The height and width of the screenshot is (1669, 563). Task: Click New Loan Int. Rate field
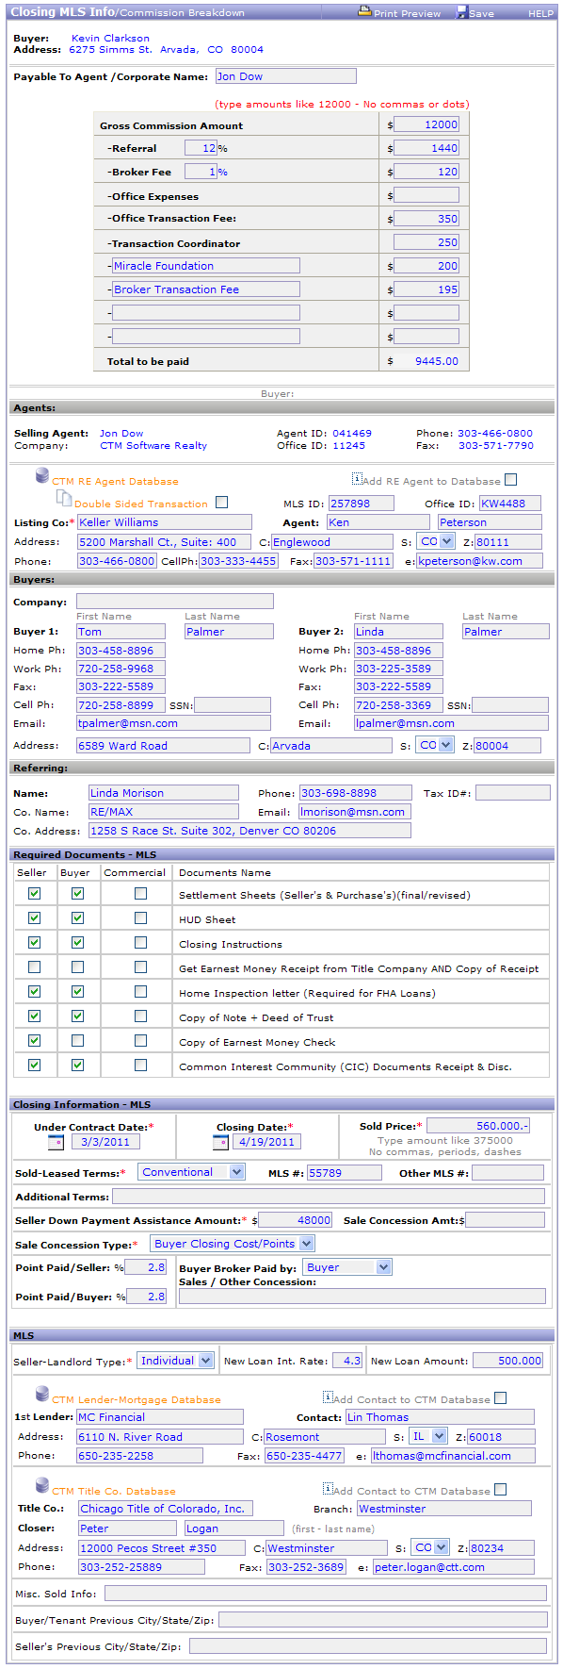[347, 1361]
